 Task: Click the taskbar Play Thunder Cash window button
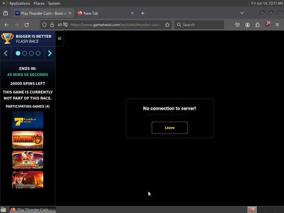tap(33, 210)
